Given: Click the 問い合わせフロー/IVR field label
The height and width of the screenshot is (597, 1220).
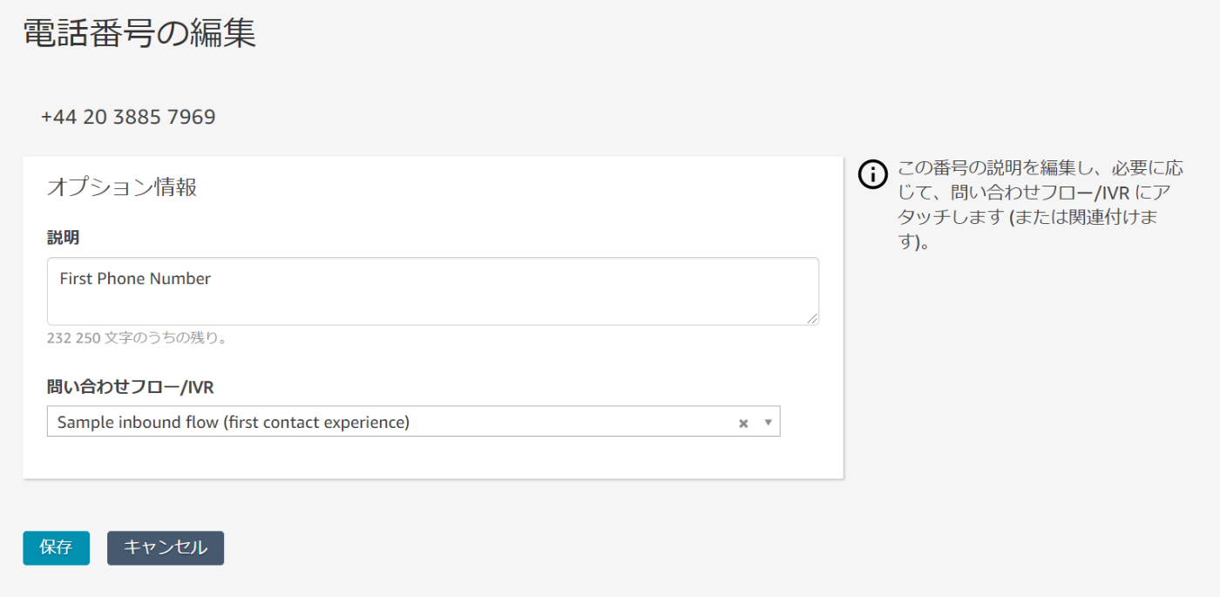Looking at the screenshot, I should (131, 387).
